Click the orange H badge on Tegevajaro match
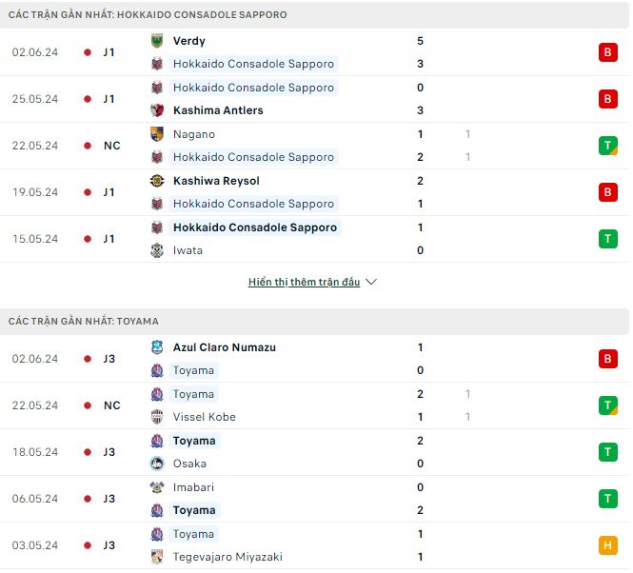The image size is (633, 573). coord(607,545)
